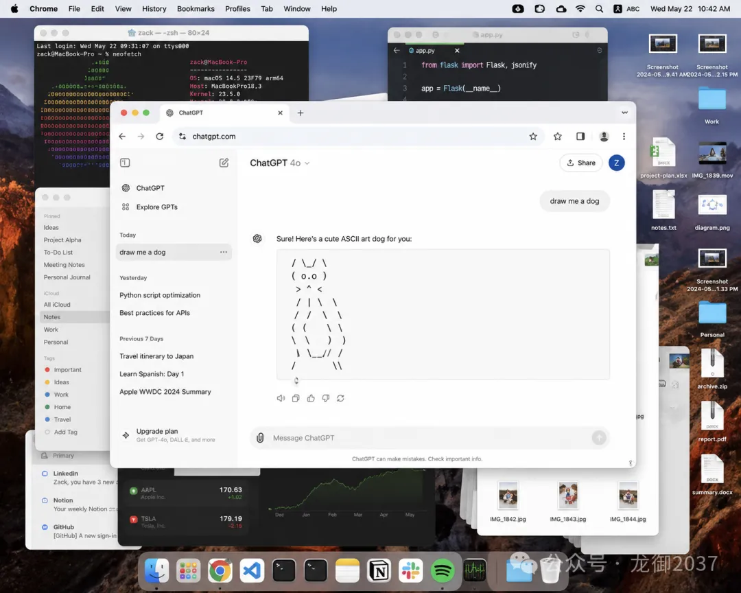
Task: Expand the Chrome tab search chevron
Action: pyautogui.click(x=624, y=113)
